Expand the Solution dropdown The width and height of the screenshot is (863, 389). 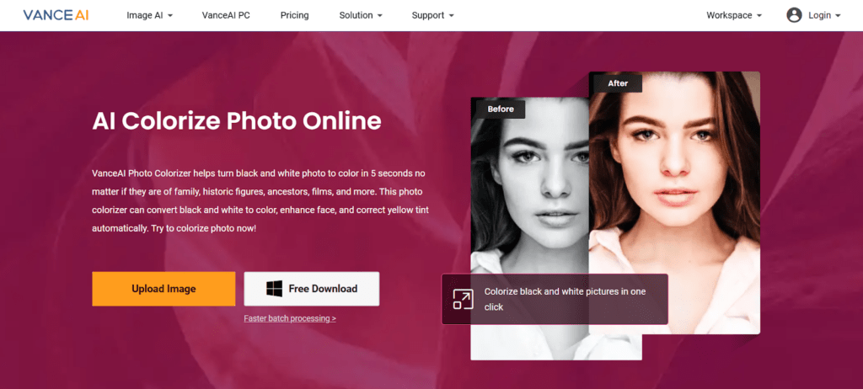361,15
